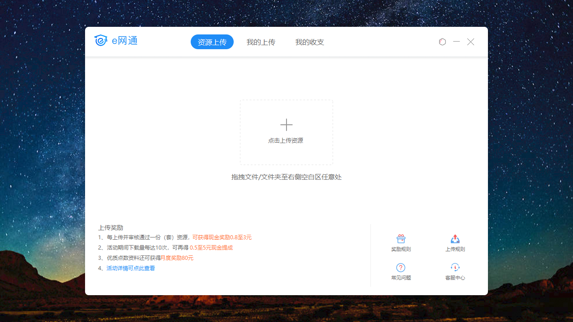573x322 pixels.
Task: Click the 拖拽文件/文件夹 drag hint text
Action: (x=286, y=177)
